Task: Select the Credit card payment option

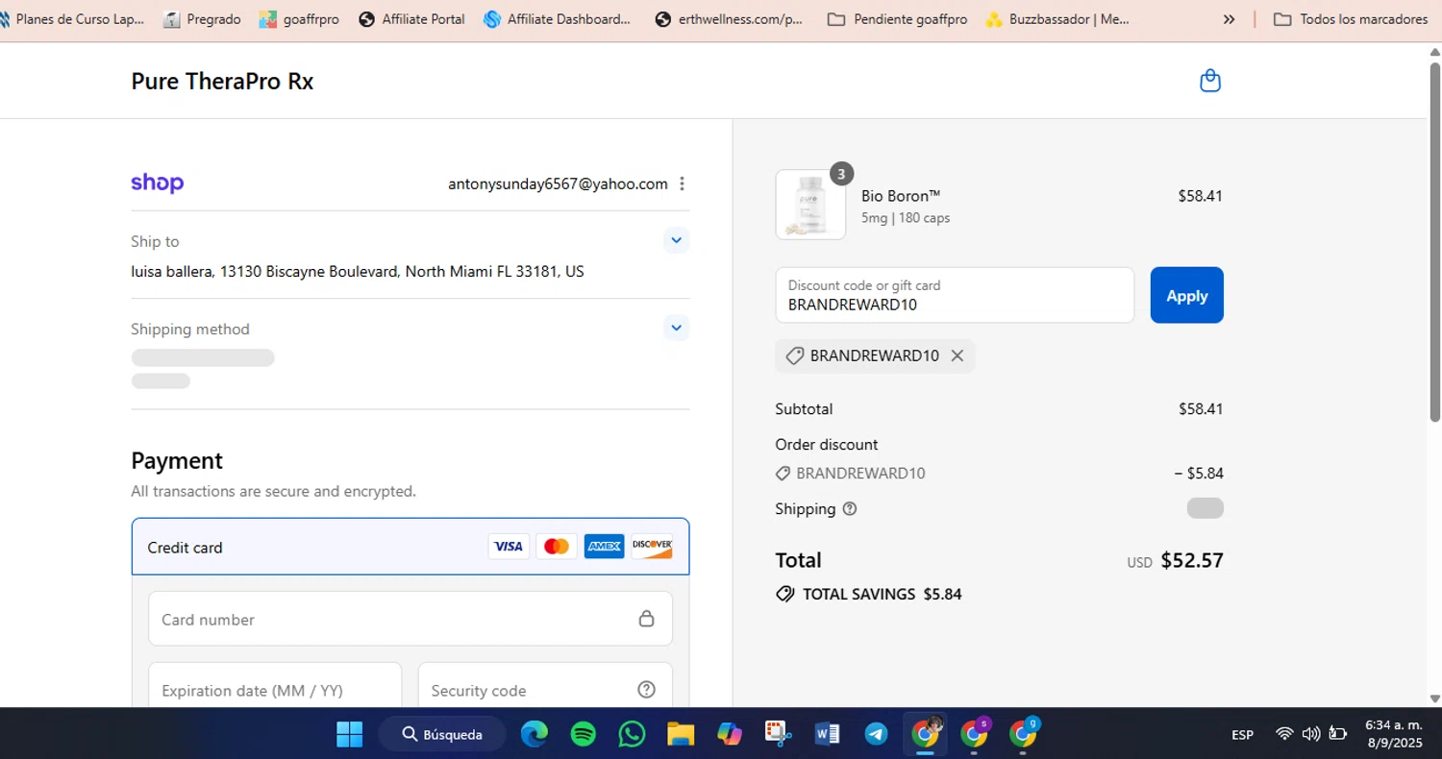Action: coord(410,547)
